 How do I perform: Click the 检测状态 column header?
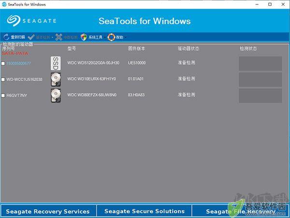(248, 49)
